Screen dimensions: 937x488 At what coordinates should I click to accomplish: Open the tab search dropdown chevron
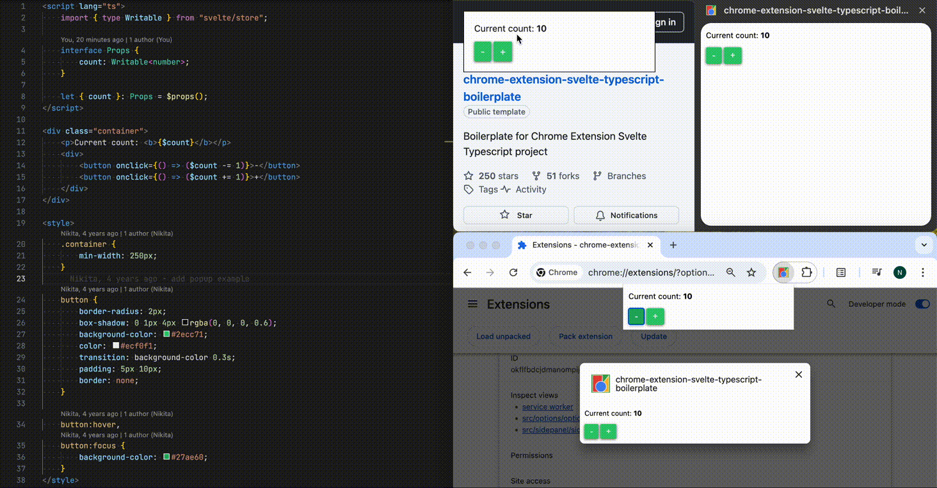pos(924,245)
